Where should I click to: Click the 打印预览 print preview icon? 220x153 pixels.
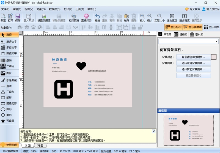coord(74,18)
